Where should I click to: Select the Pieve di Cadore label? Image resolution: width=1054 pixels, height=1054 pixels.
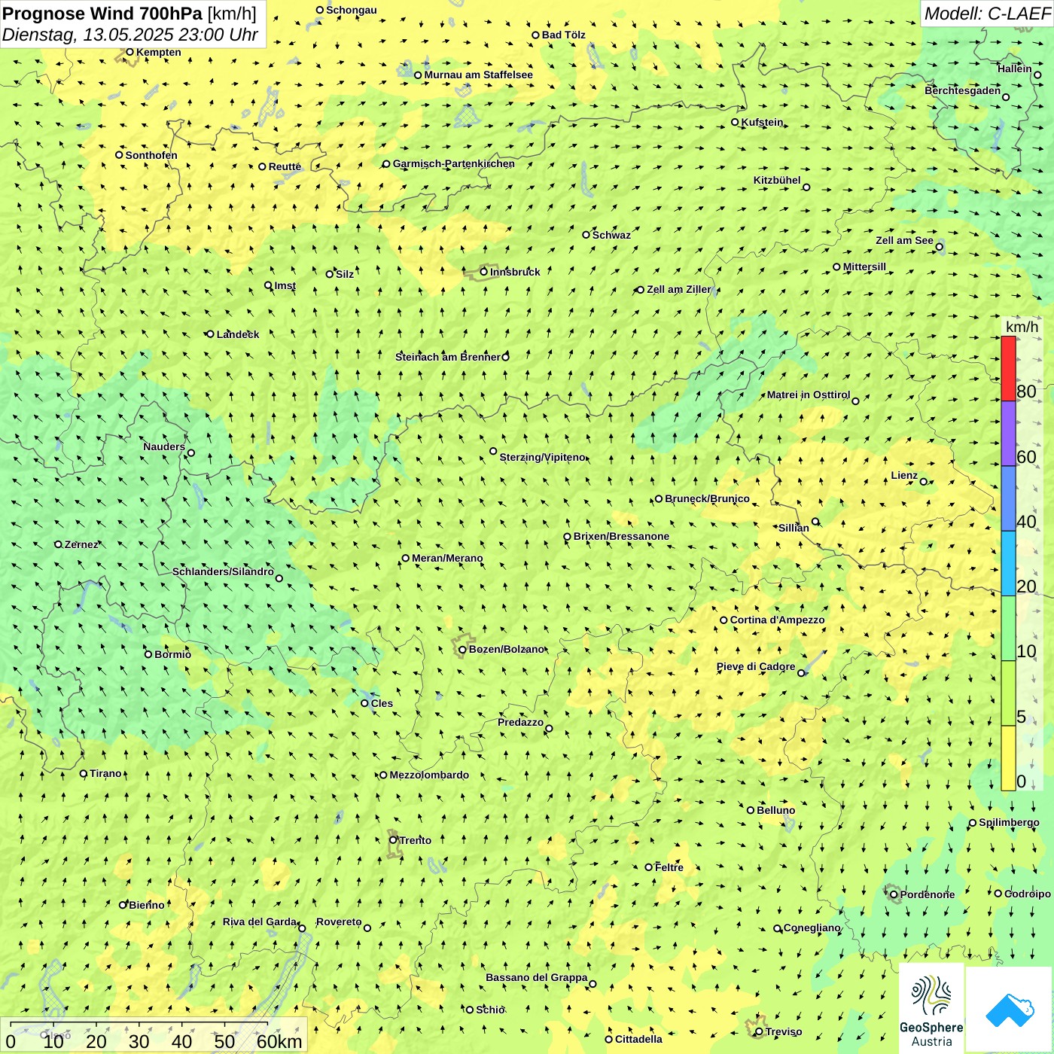coord(756,666)
